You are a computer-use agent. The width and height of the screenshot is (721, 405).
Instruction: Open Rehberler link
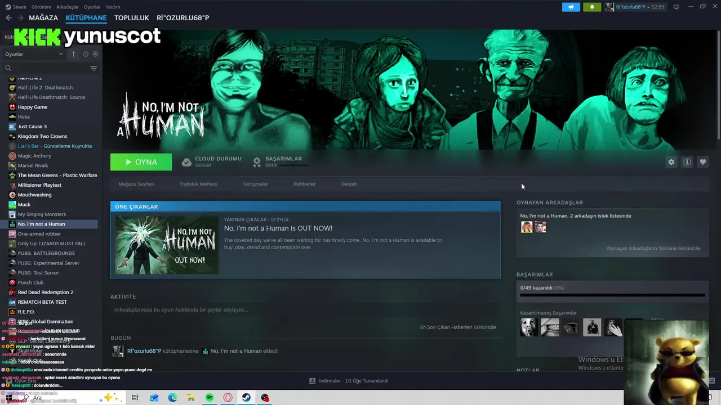(305, 184)
